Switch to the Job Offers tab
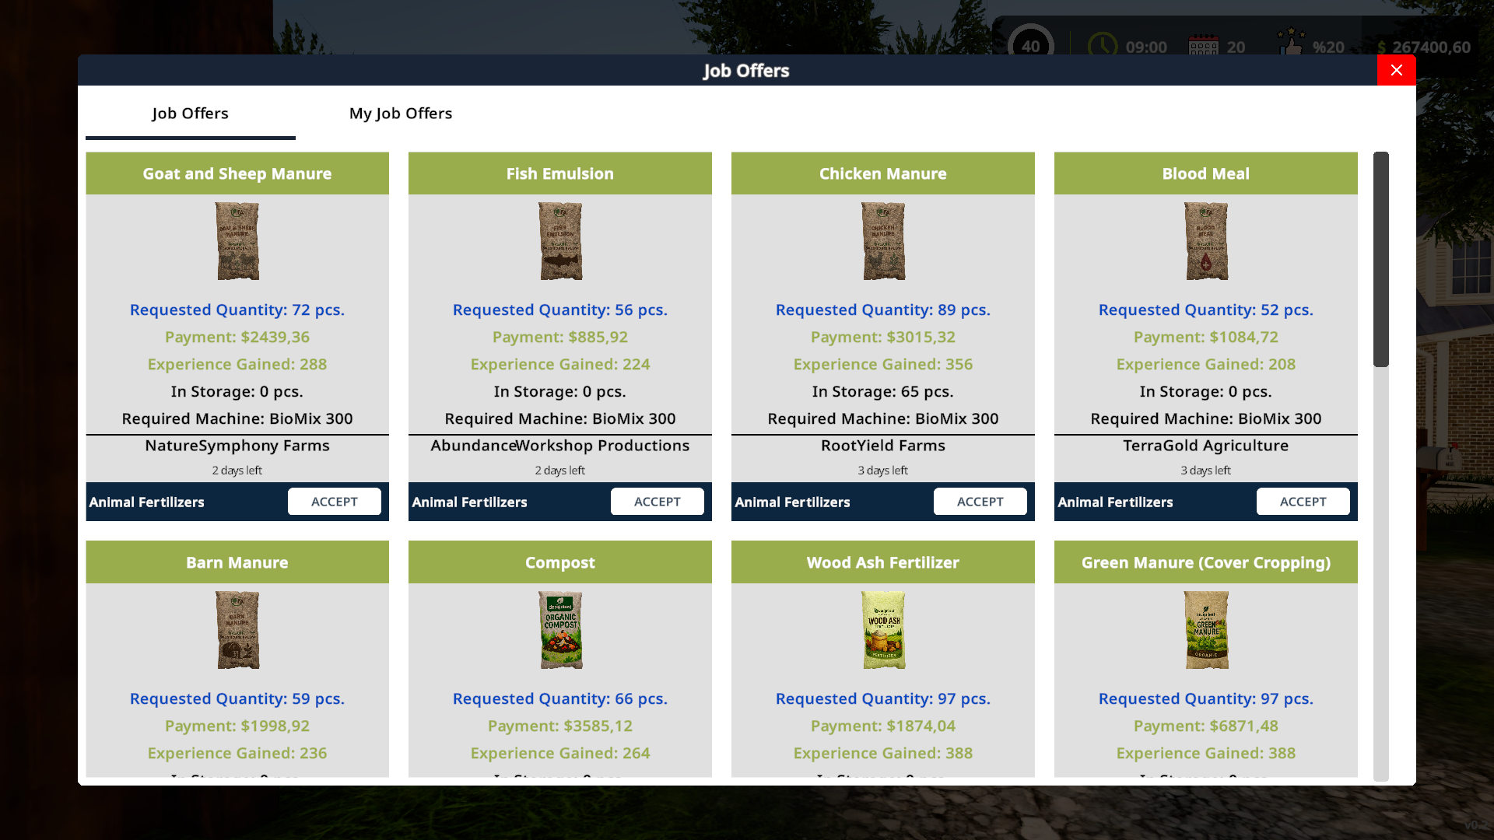 pyautogui.click(x=191, y=114)
